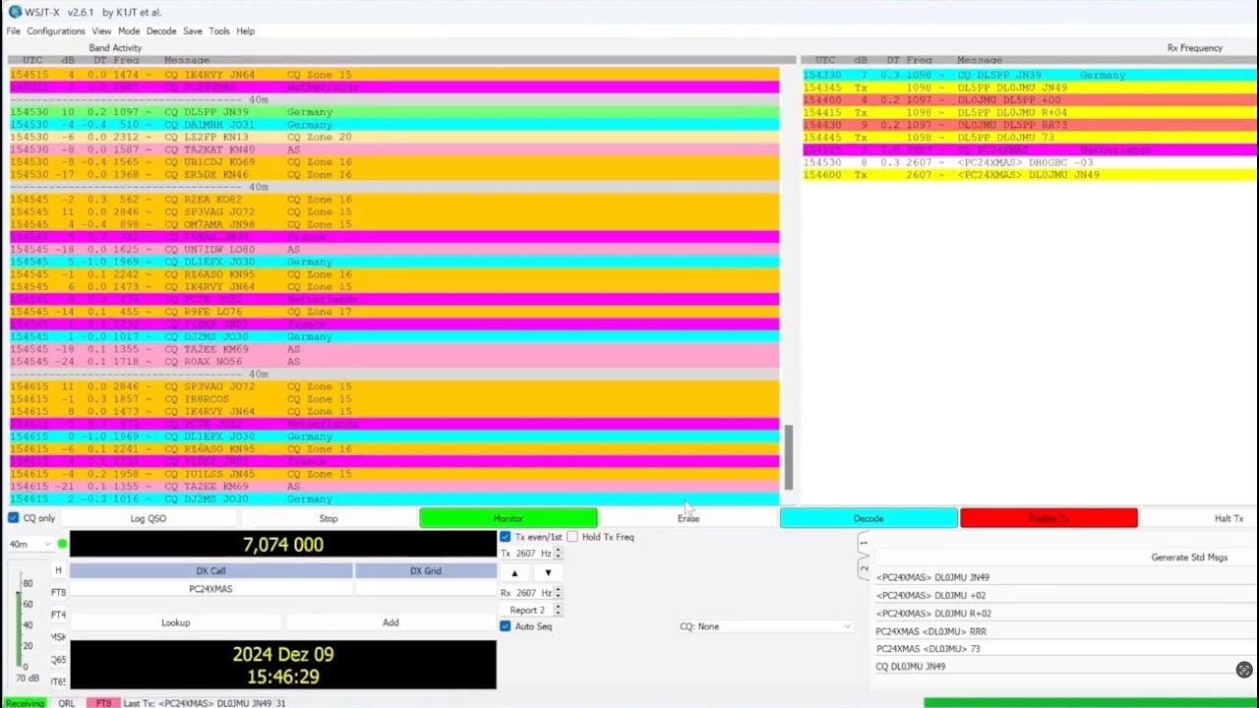The width and height of the screenshot is (1259, 708).
Task: Open the View menu
Action: pyautogui.click(x=101, y=31)
